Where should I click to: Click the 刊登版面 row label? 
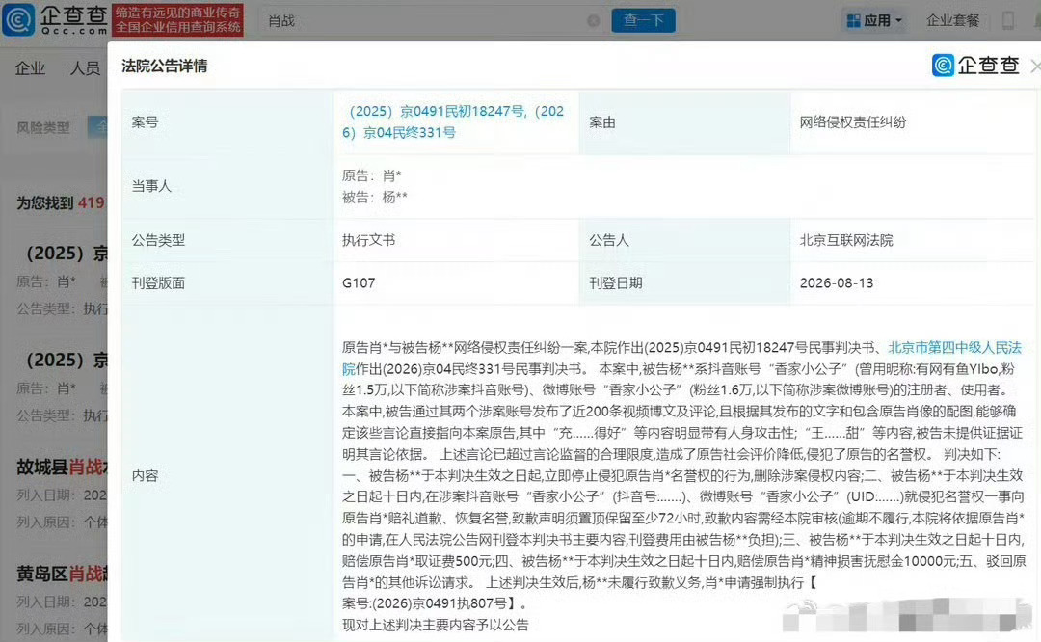158,283
